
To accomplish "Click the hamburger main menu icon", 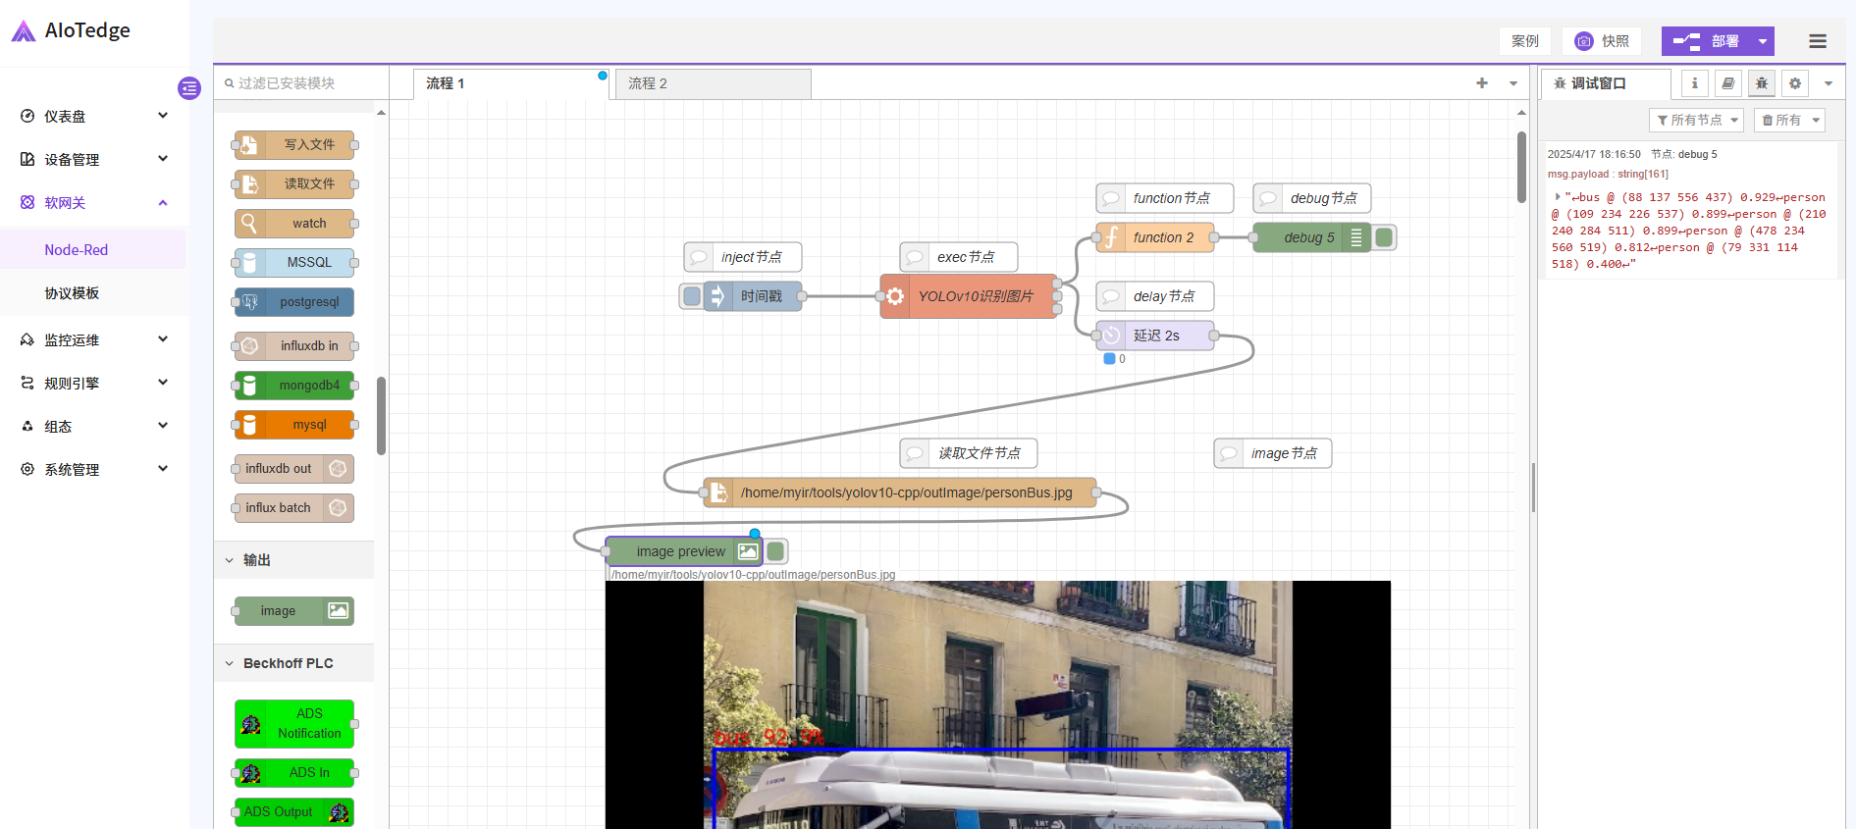I will tap(1818, 41).
